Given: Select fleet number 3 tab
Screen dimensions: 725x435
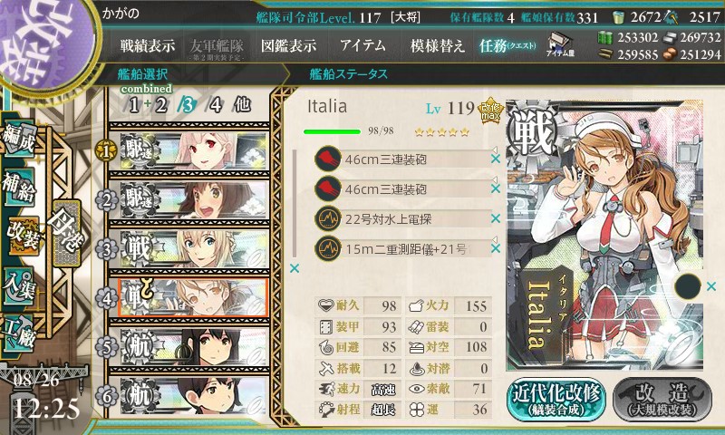Looking at the screenshot, I should (188, 105).
